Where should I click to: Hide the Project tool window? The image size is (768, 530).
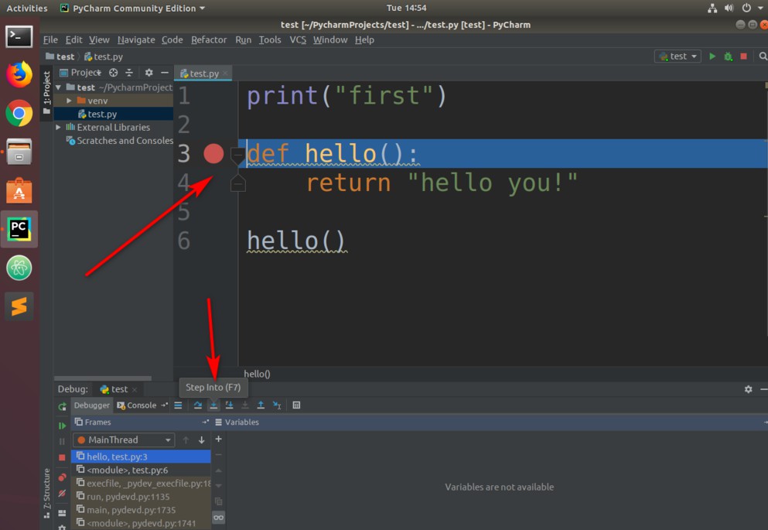click(165, 73)
